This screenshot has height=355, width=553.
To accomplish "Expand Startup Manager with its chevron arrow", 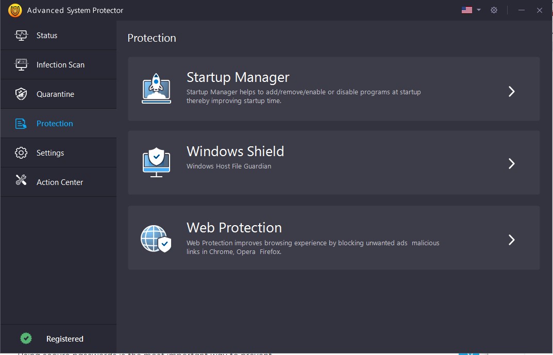I will pyautogui.click(x=511, y=91).
